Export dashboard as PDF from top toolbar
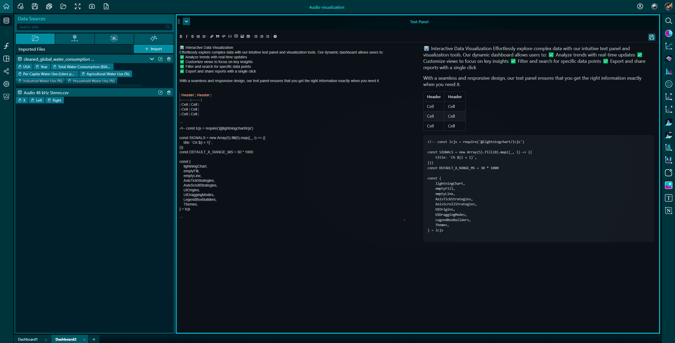The width and height of the screenshot is (675, 343). [106, 6]
